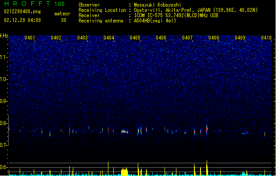The height and width of the screenshot is (176, 276).
Task: Click the 'Receiving Location' field label
Action: click(102, 10)
